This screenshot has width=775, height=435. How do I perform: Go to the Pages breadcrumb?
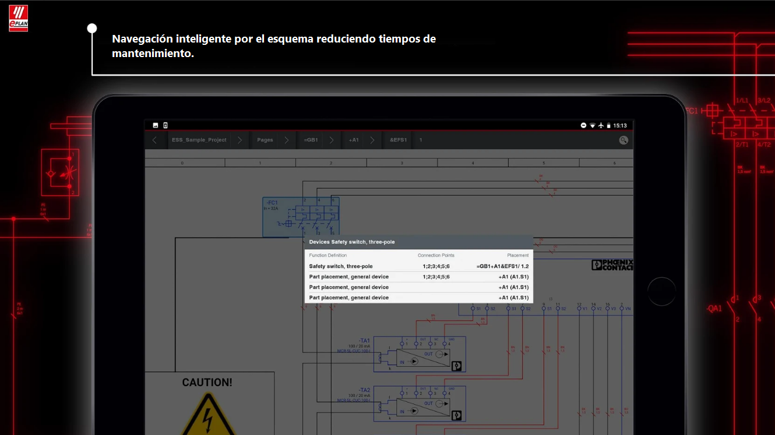pos(265,140)
